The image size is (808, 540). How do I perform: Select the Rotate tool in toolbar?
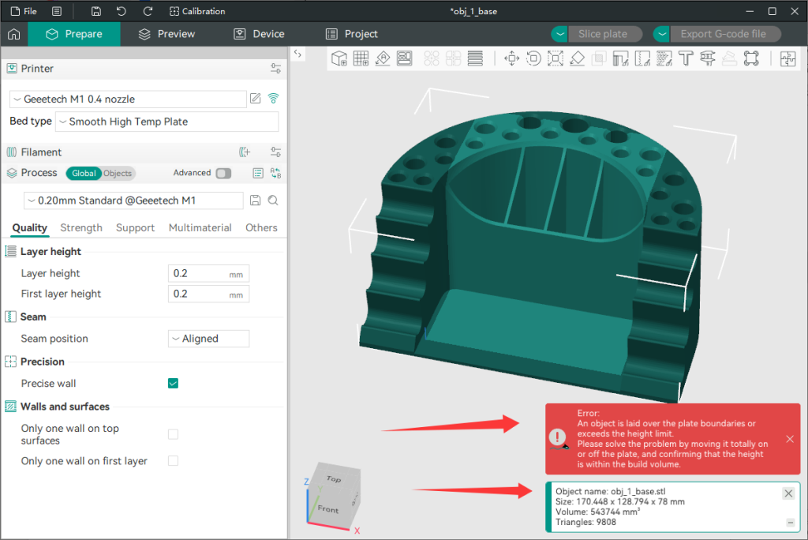click(533, 58)
